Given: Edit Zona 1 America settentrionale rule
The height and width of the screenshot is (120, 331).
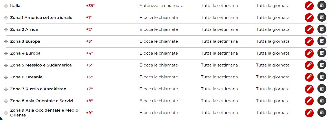Looking at the screenshot, I should point(309,18).
